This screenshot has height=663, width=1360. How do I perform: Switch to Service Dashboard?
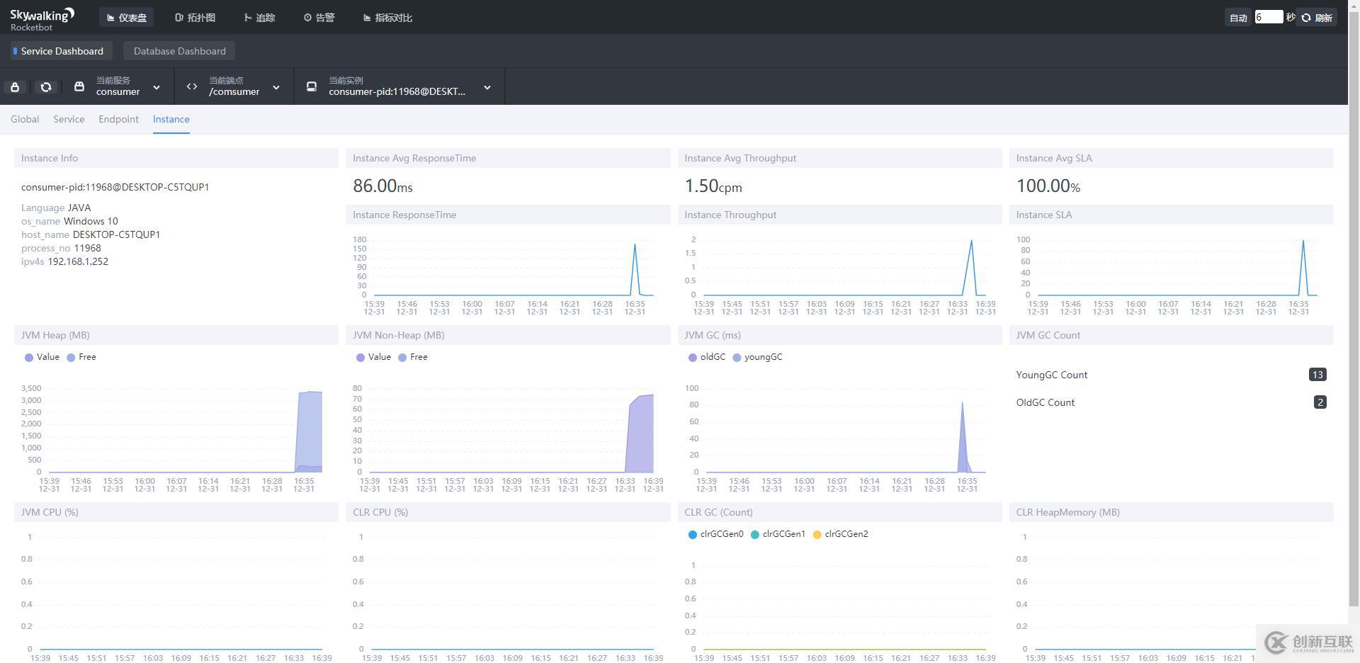click(x=60, y=51)
